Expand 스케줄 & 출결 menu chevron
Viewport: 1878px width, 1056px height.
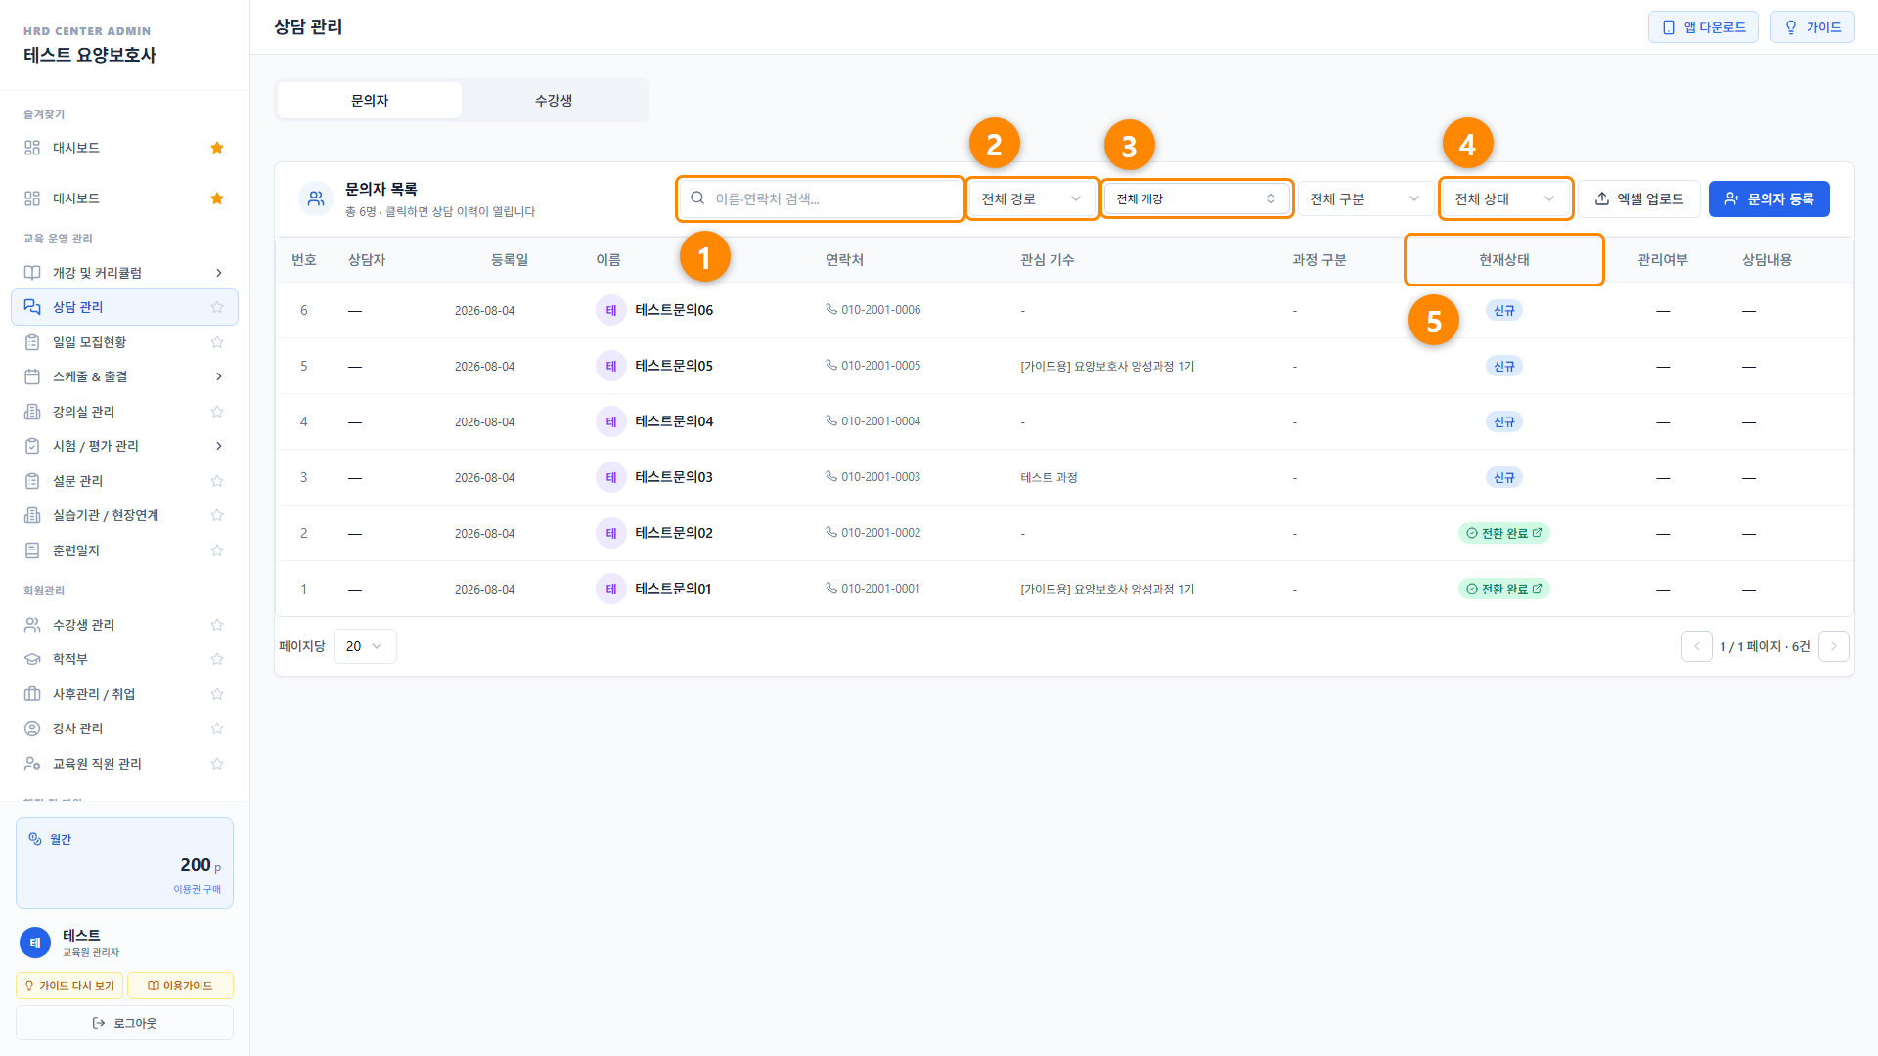[x=218, y=376]
